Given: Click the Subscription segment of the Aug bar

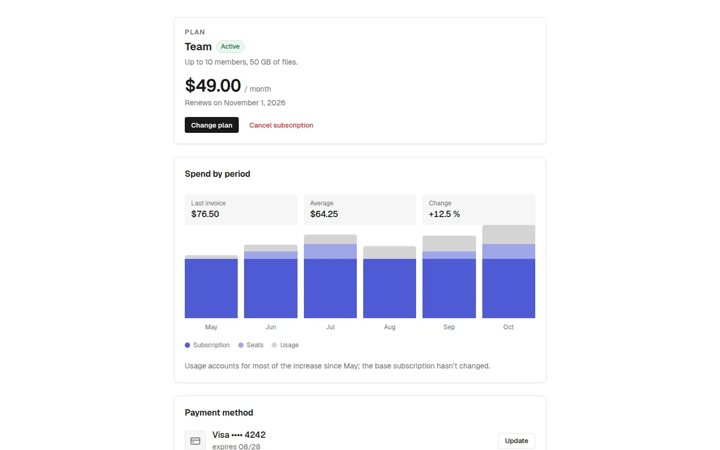Looking at the screenshot, I should pyautogui.click(x=390, y=289).
